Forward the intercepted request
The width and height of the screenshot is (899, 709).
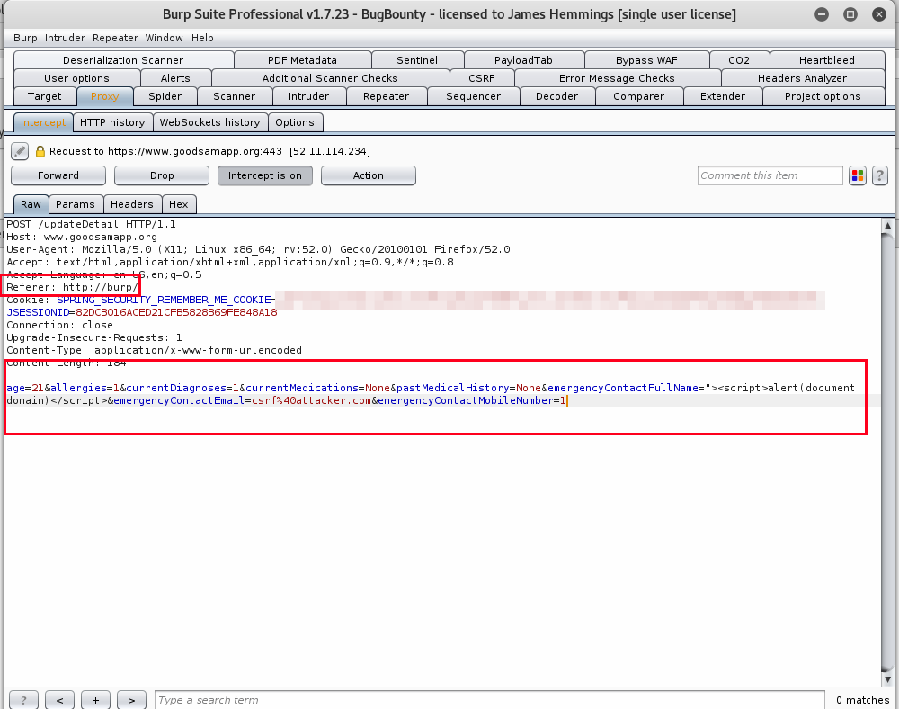pyautogui.click(x=58, y=175)
